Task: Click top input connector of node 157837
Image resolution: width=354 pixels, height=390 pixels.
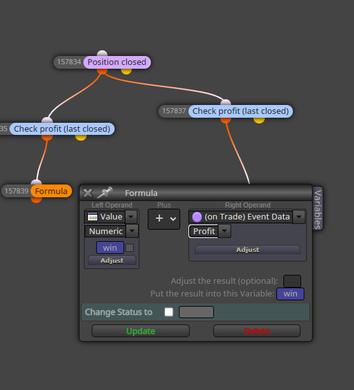Action: [x=225, y=102]
